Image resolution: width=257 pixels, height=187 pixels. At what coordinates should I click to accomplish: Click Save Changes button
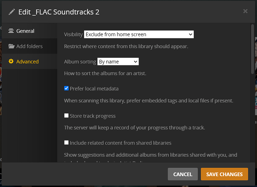pyautogui.click(x=224, y=174)
